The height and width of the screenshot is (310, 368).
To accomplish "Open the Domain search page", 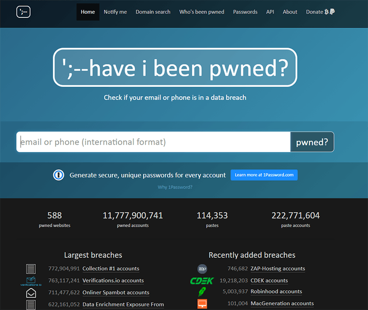I will click(153, 12).
